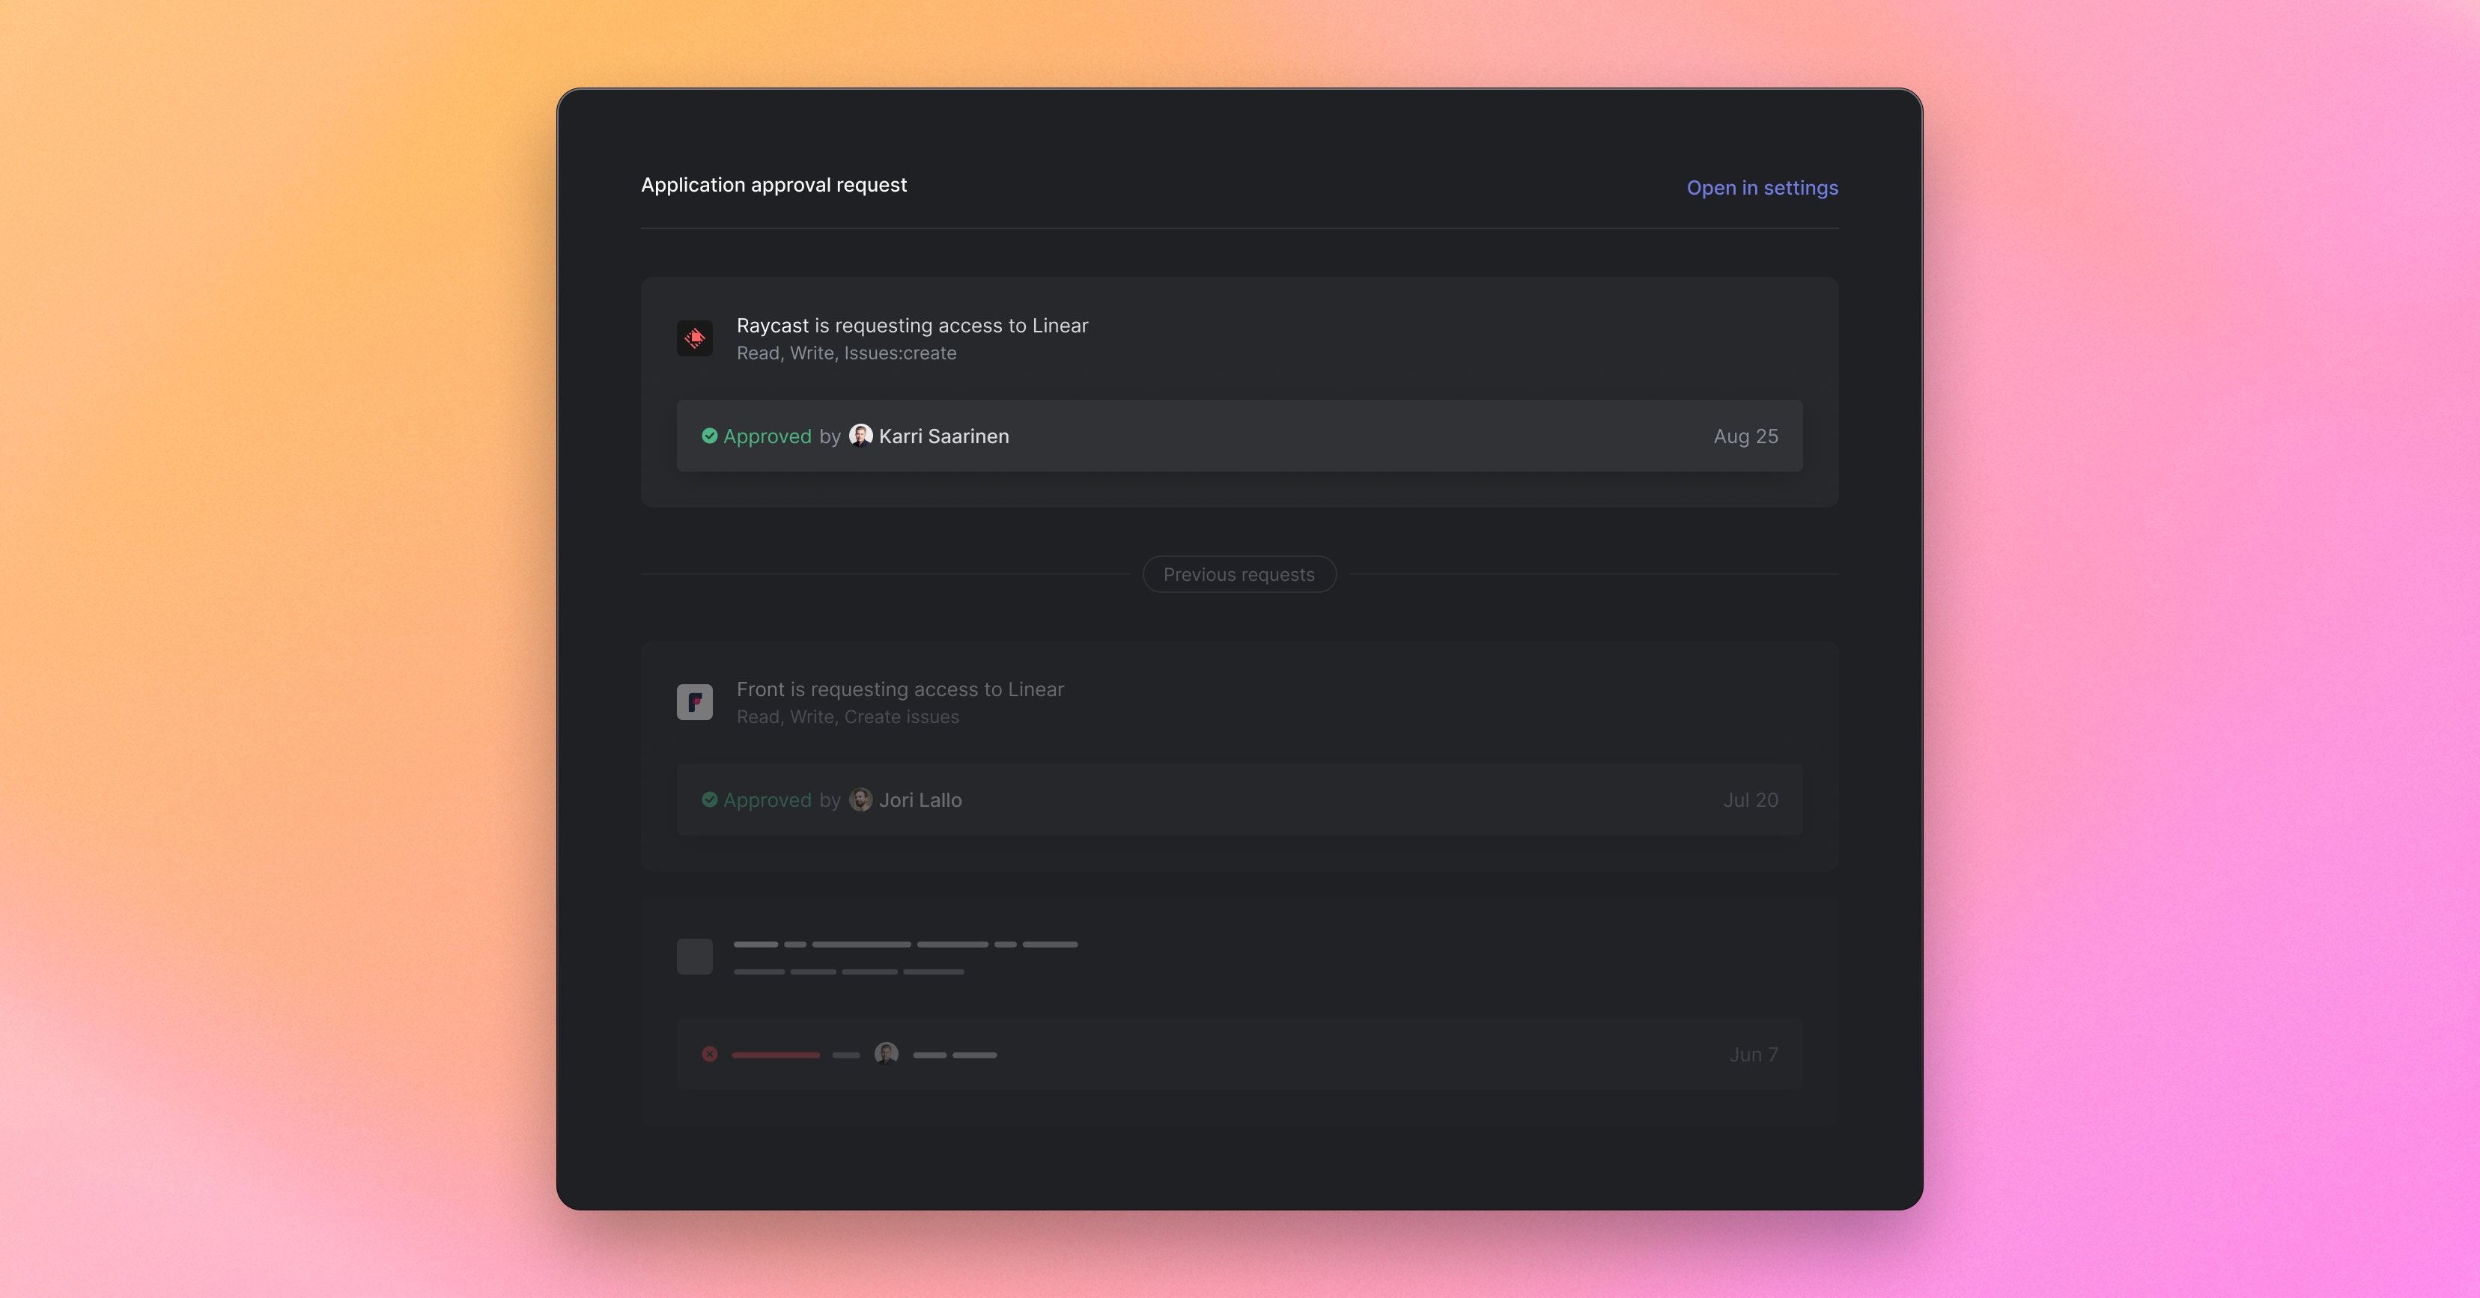
Task: Click 'Read, Write, Issues:create' scopes text
Action: coord(846,353)
